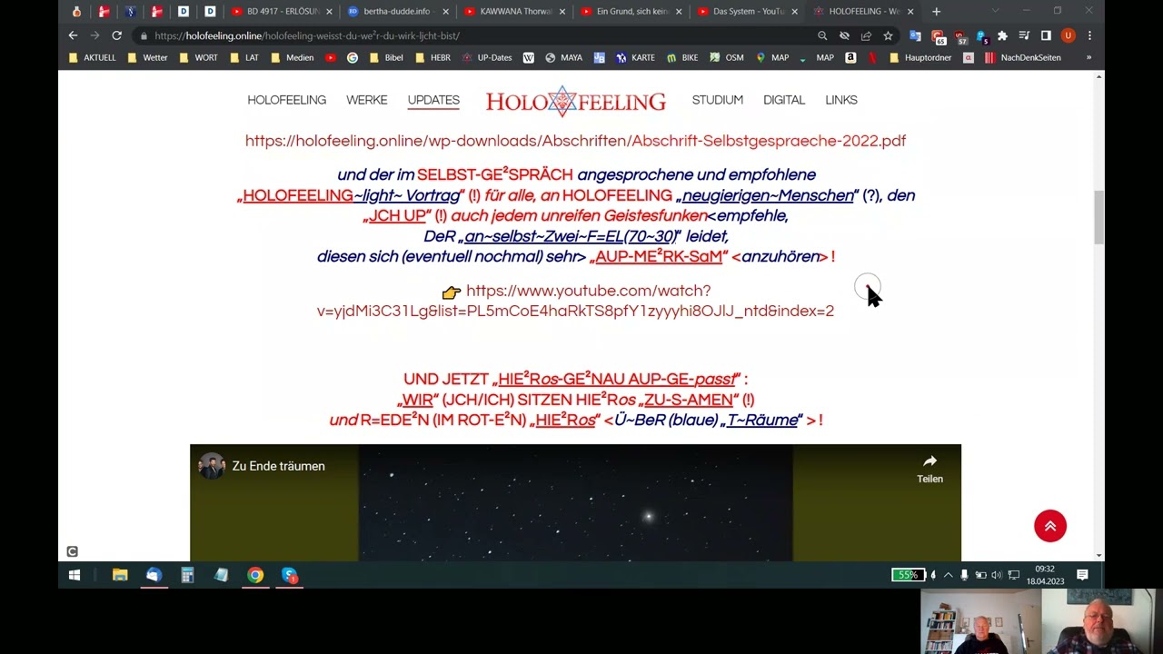Open the NachDenkSeiten bookmark
This screenshot has height=654, width=1163.
(x=1023, y=57)
